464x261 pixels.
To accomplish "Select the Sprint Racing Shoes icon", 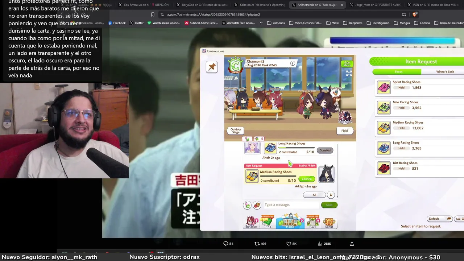I will click(x=384, y=88).
